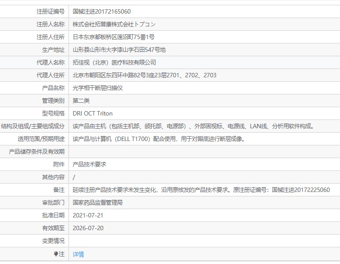Click the slash value for 其他内容
The height and width of the screenshot is (264, 340).
pyautogui.click(x=74, y=177)
